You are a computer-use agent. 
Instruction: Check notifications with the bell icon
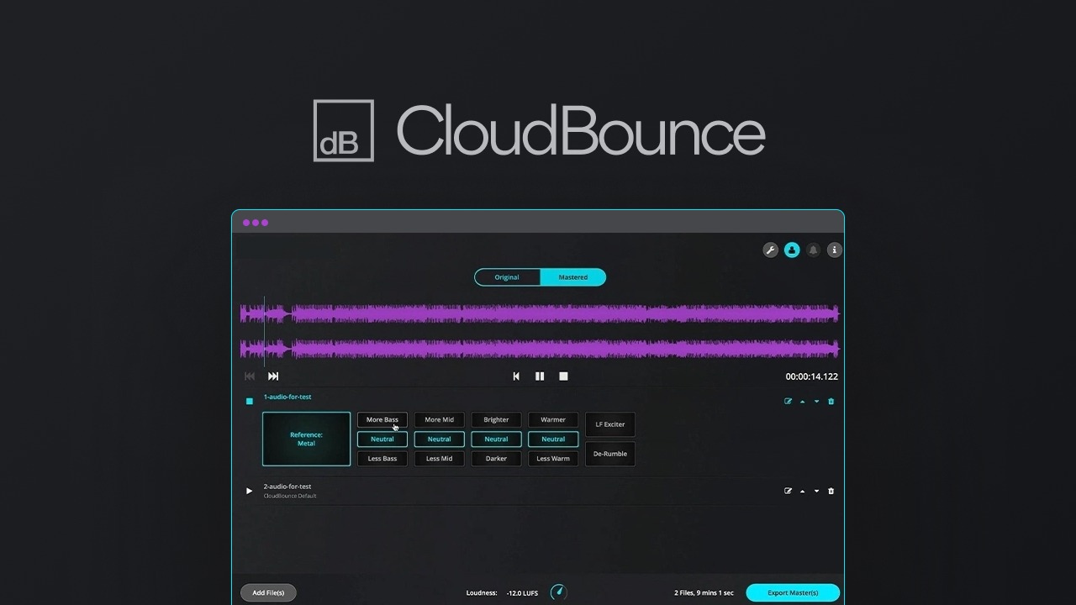coord(813,250)
